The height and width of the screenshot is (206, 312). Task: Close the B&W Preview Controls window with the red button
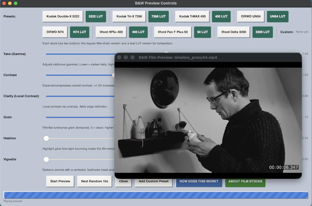[x=4, y=4]
